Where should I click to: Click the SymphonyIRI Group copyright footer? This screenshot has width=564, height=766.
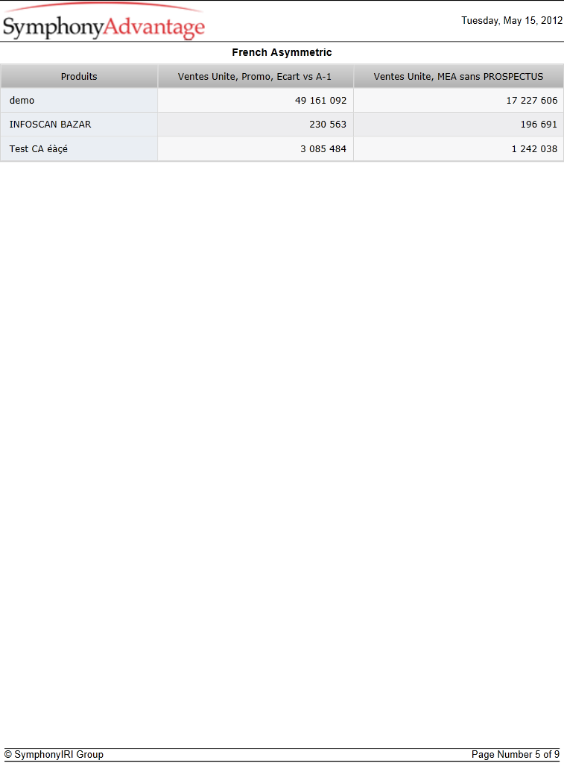(54, 754)
